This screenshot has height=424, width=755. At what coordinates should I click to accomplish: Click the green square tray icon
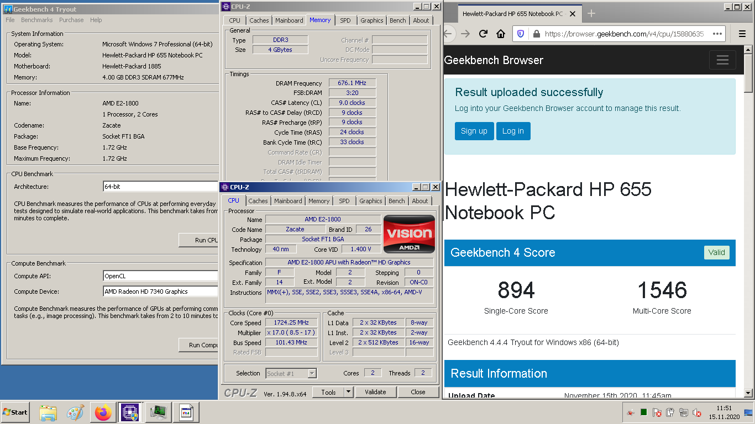pos(643,412)
